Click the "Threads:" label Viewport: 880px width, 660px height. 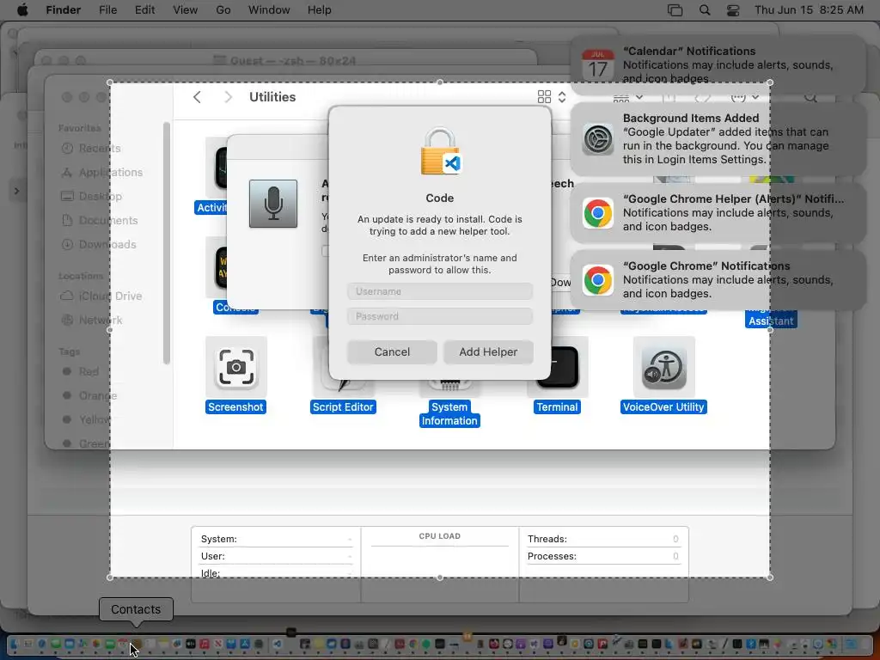coord(547,539)
